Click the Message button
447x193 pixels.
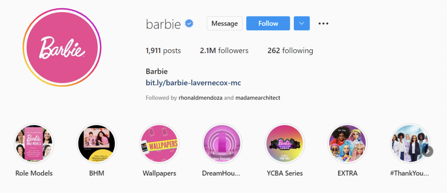point(225,24)
